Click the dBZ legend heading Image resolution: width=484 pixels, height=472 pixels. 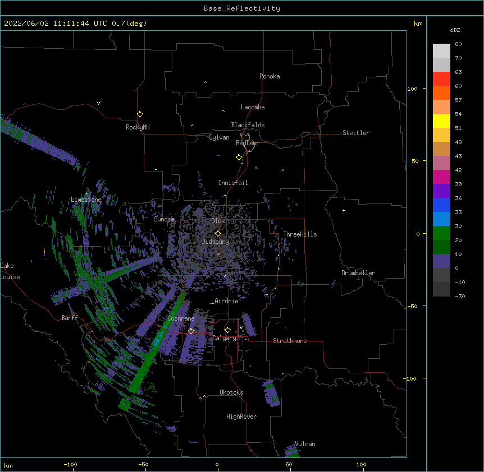pos(455,30)
